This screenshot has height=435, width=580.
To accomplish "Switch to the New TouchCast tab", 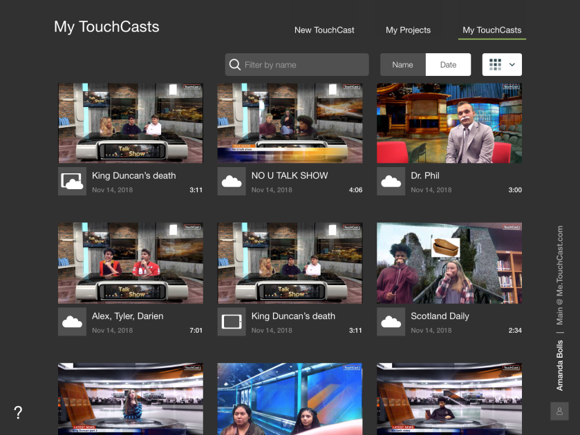I will [x=324, y=30].
